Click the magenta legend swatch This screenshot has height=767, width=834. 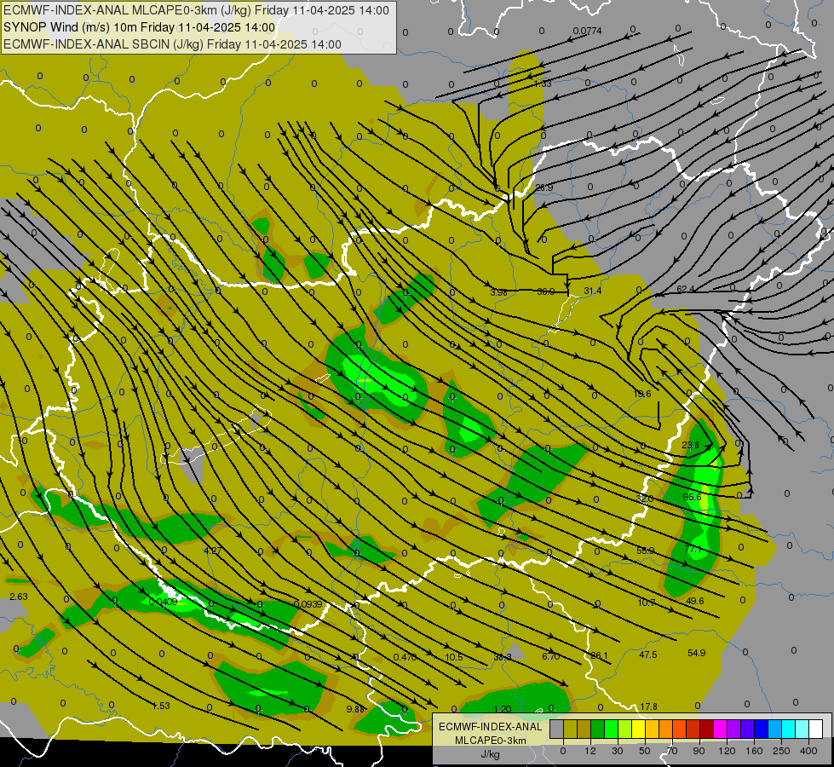[721, 729]
